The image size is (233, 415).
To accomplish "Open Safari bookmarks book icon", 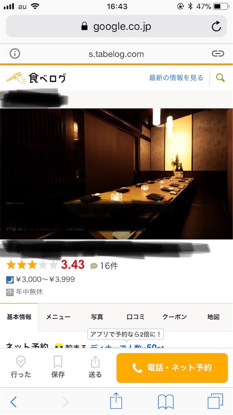I will 165,402.
